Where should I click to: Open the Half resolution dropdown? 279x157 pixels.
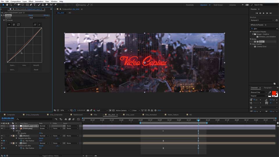point(102,110)
